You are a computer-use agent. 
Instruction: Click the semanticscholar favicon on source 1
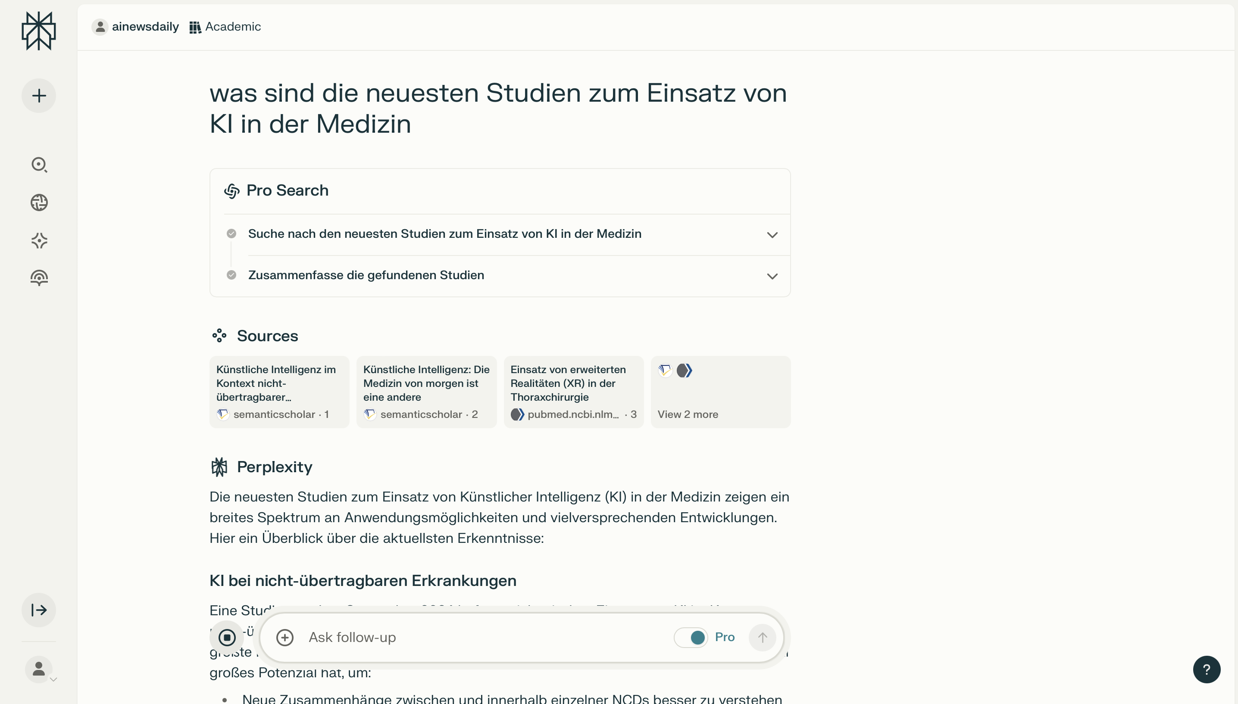(223, 414)
